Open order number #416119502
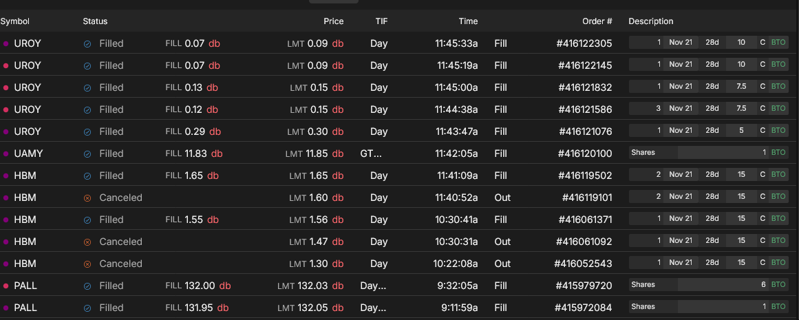Image resolution: width=799 pixels, height=320 pixels. coord(584,175)
